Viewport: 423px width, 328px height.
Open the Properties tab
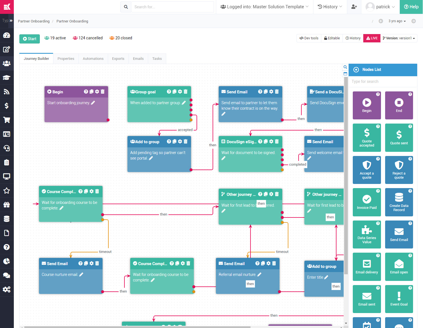tap(66, 59)
